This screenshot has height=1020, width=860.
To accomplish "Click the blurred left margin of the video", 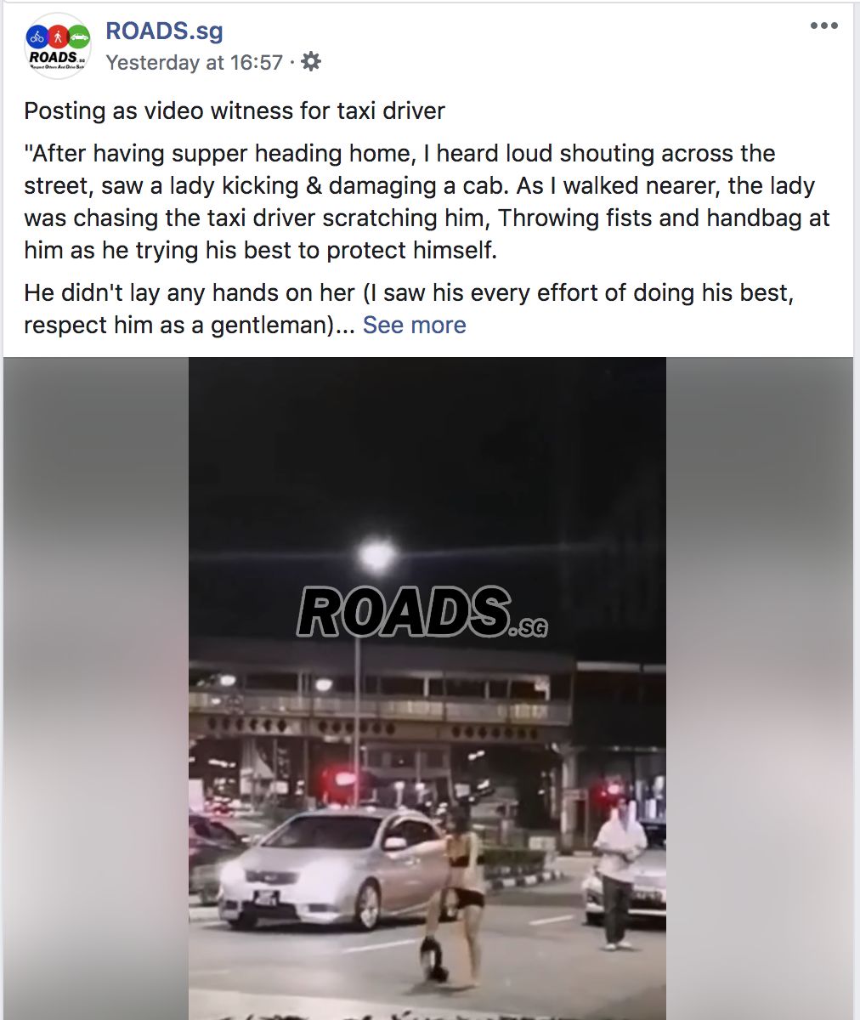I will [x=96, y=688].
